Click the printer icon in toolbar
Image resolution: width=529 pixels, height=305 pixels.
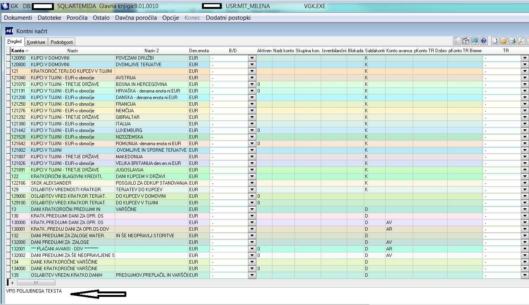click(513, 41)
